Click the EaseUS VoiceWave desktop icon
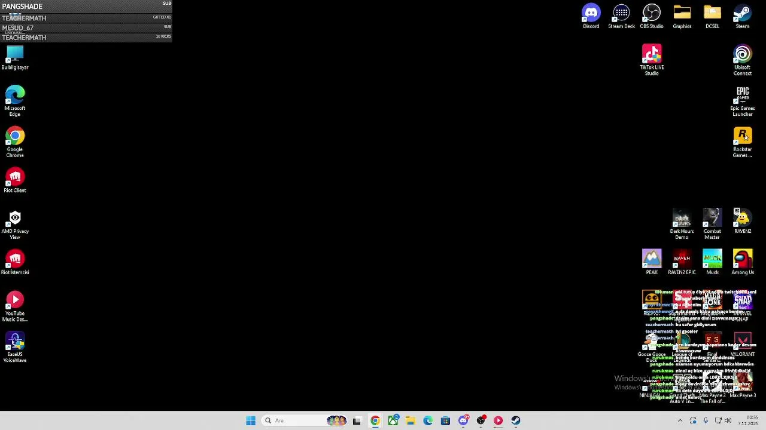The image size is (766, 430). [15, 348]
